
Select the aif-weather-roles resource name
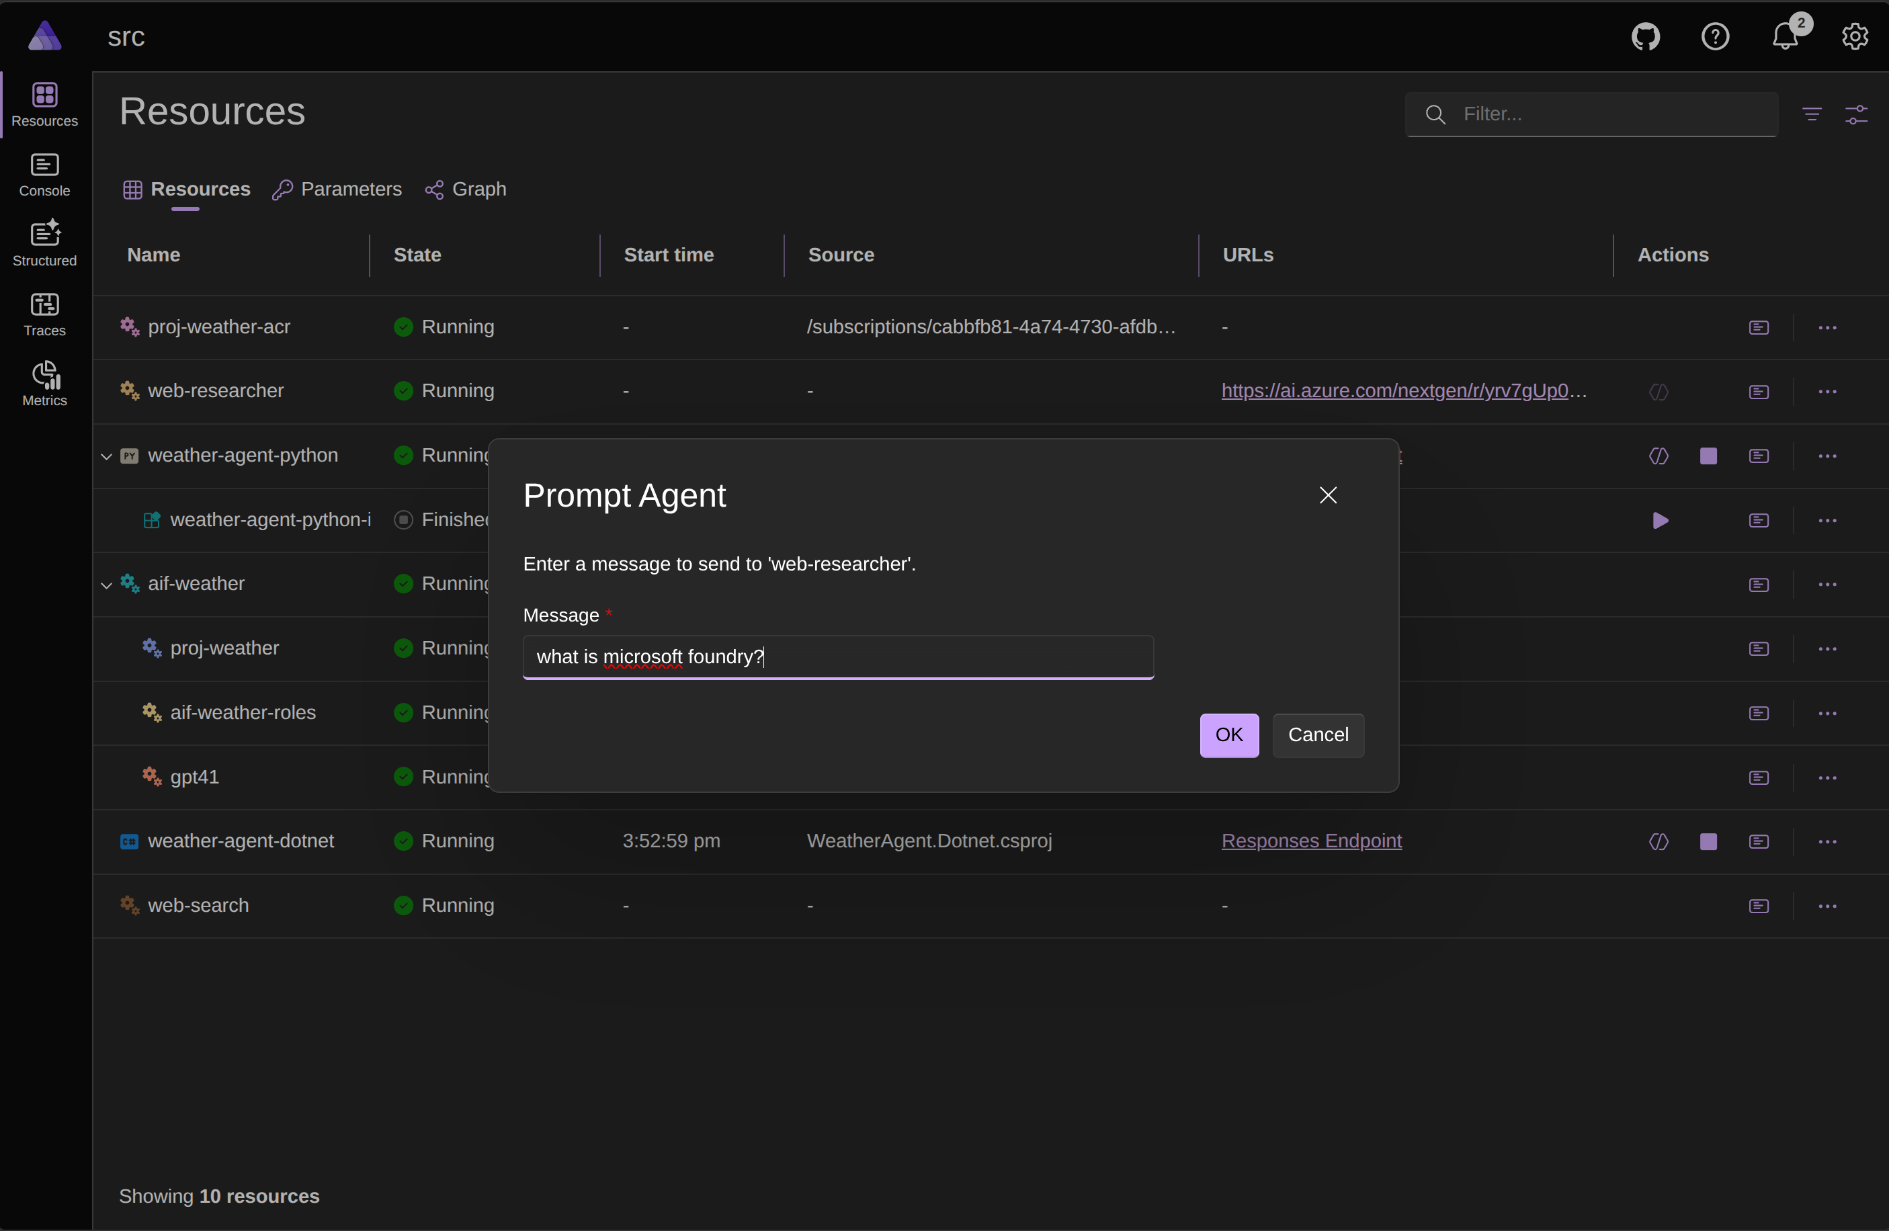pyautogui.click(x=243, y=713)
